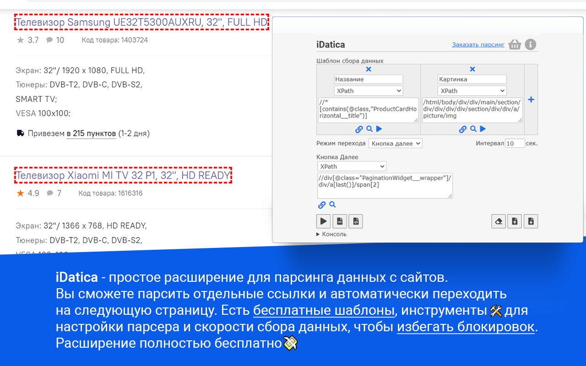
Task: Save template with the download file icon
Action: [x=531, y=221]
